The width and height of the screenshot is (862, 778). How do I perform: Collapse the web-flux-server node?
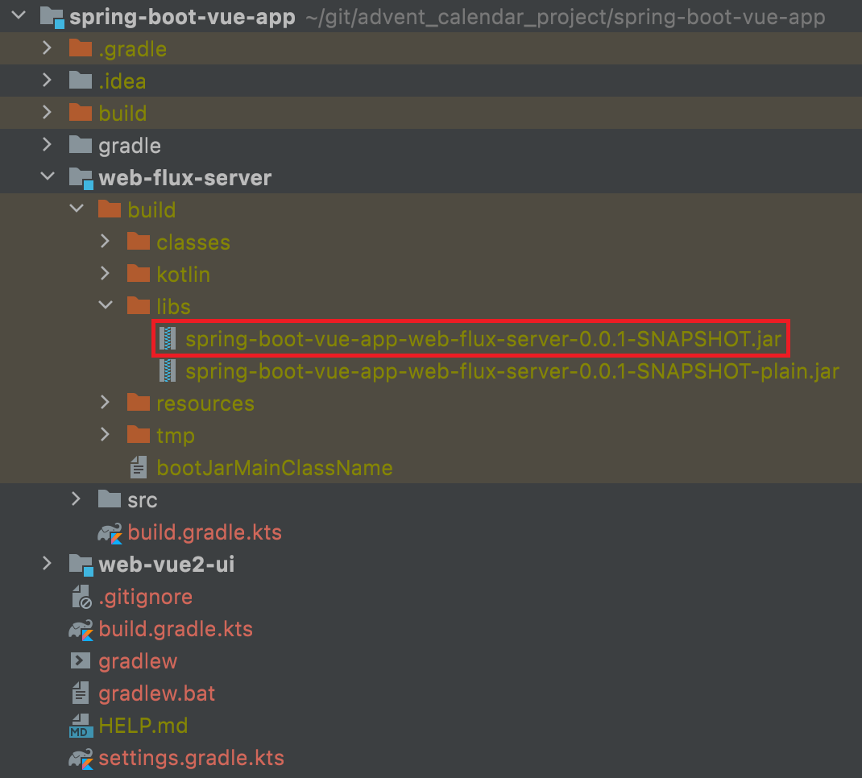[x=47, y=177]
